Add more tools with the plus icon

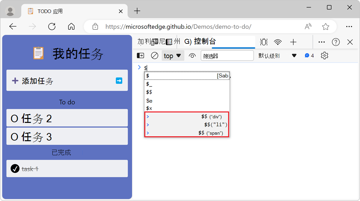pos(293,42)
